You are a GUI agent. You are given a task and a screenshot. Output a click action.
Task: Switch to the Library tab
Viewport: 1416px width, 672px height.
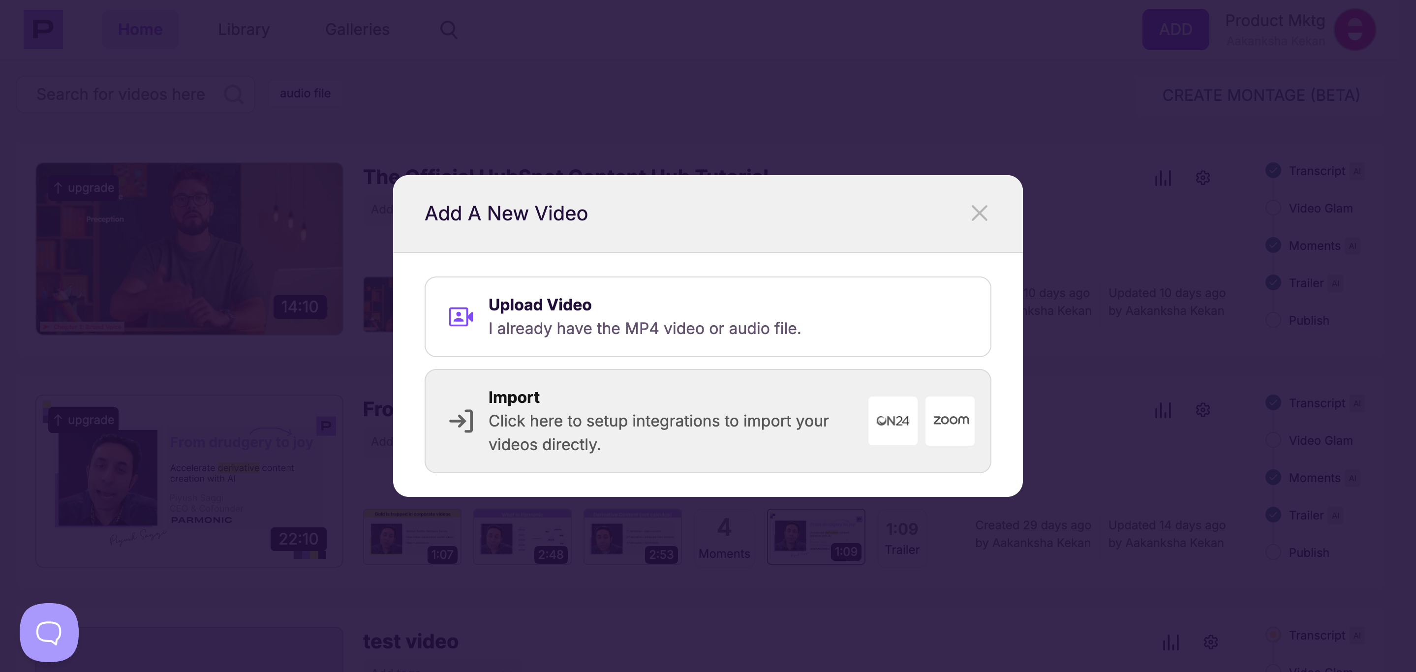244,30
